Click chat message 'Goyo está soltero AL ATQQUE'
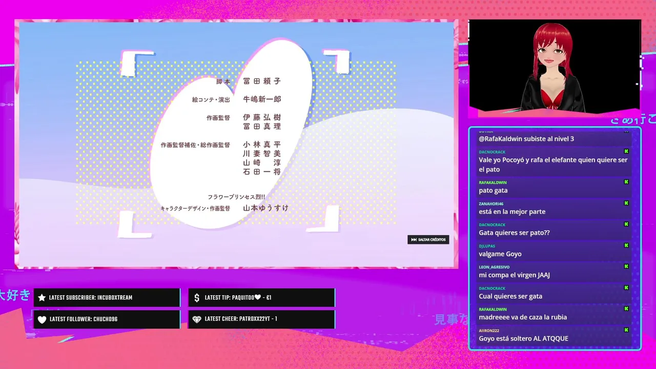The image size is (656, 369). 523,339
